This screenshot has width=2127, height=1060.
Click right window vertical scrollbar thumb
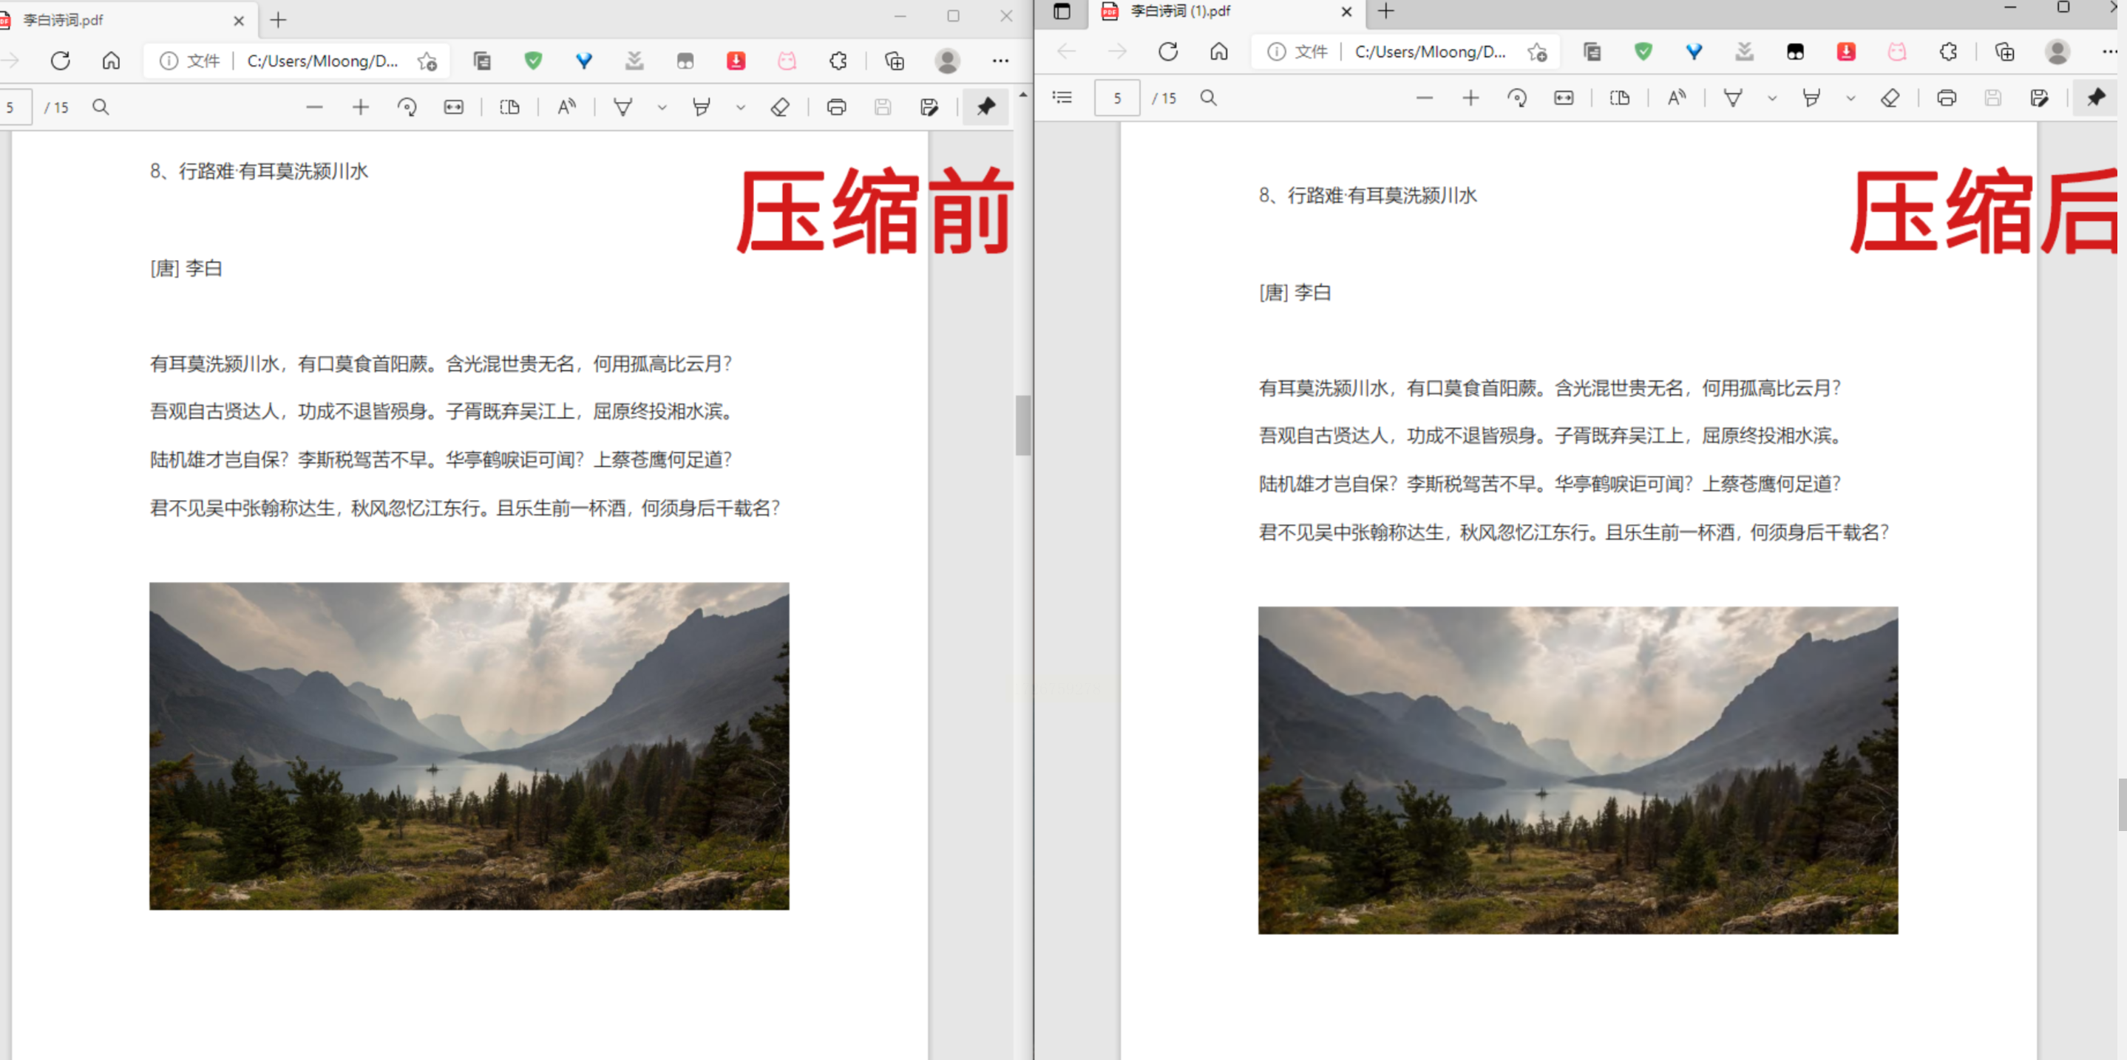pos(2121,804)
